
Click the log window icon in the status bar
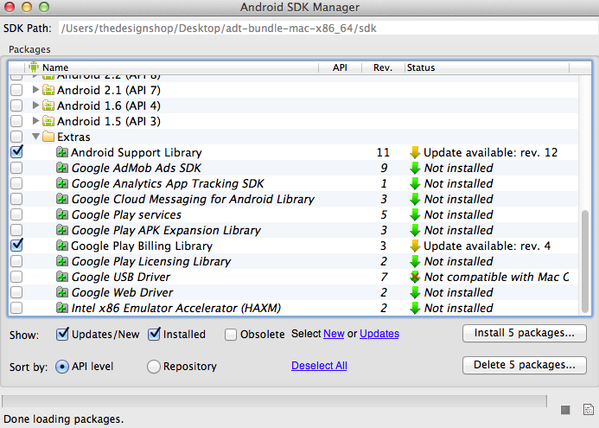coord(588,409)
